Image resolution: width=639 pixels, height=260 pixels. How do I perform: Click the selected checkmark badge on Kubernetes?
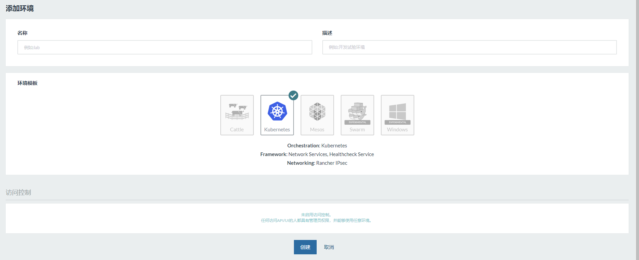[293, 96]
